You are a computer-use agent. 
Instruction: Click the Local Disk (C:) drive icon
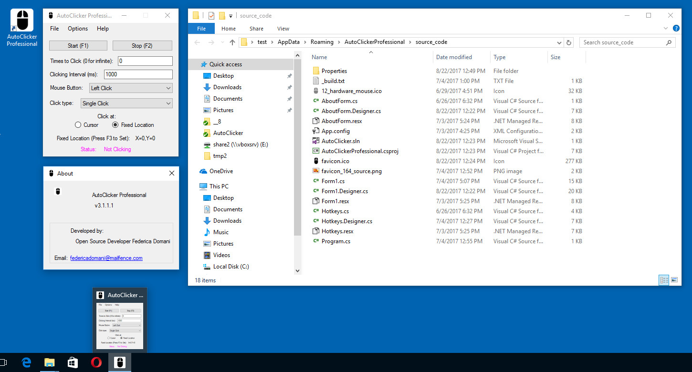coord(207,267)
